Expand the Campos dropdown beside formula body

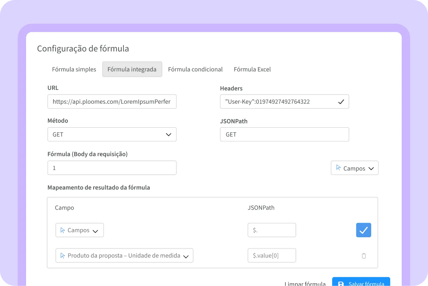[x=354, y=168]
